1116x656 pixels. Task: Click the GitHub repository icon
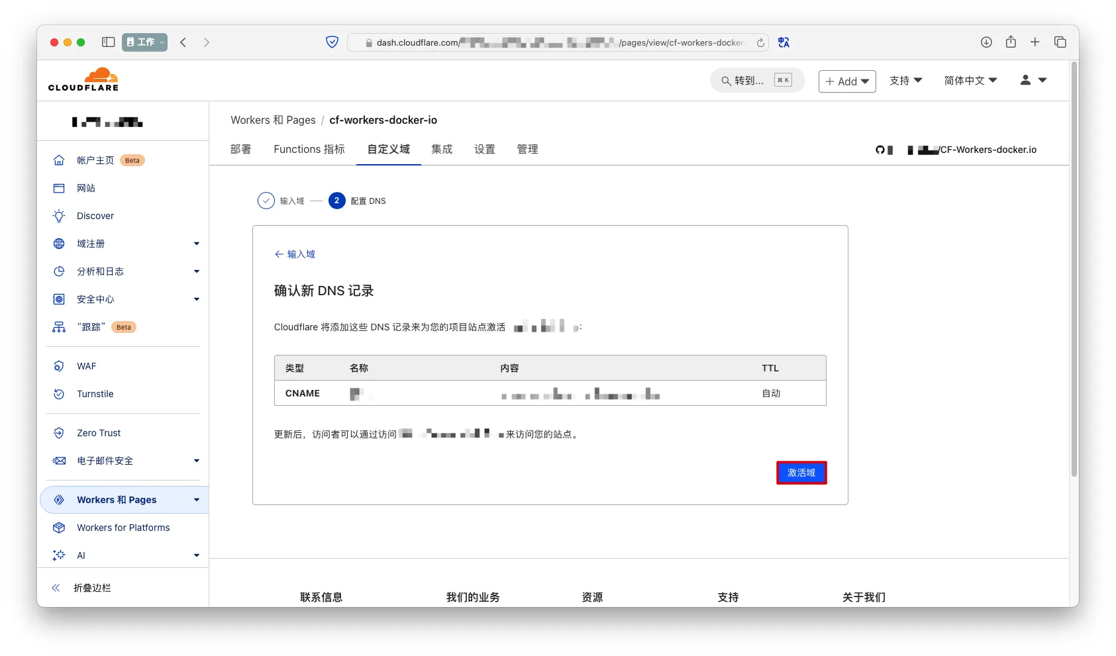pyautogui.click(x=880, y=150)
